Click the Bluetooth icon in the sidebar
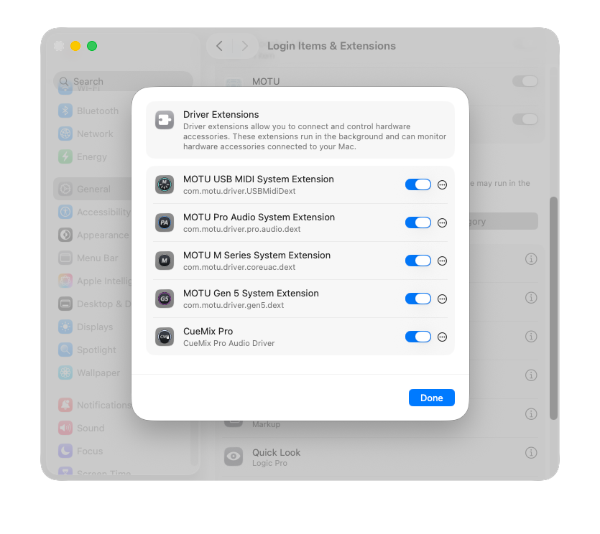The height and width of the screenshot is (534, 600). (x=65, y=111)
